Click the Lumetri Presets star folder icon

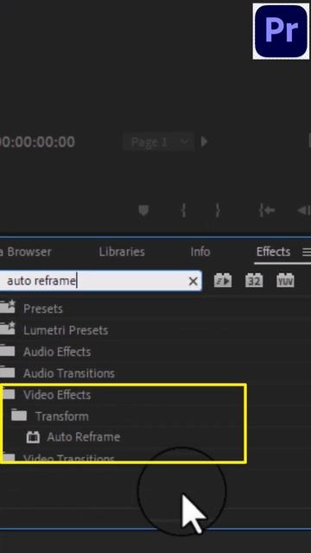click(8, 328)
